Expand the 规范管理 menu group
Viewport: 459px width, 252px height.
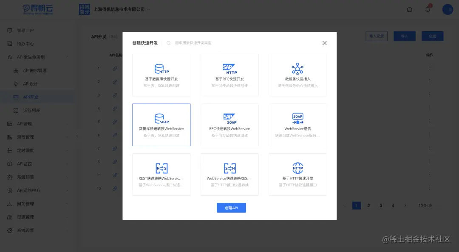tap(67, 137)
